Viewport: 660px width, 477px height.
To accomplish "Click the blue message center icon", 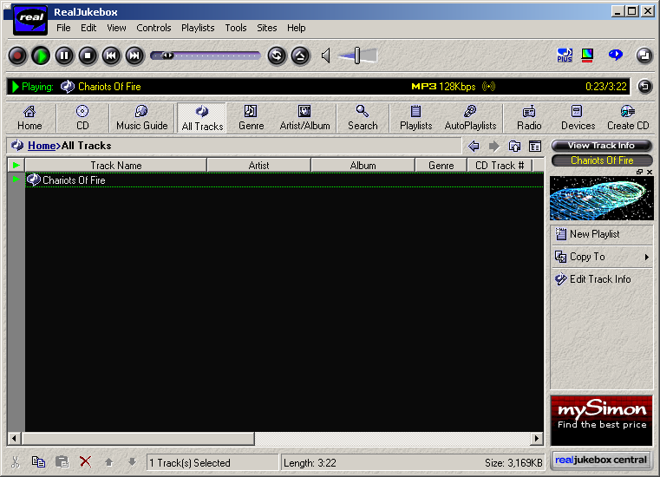I will (x=616, y=55).
